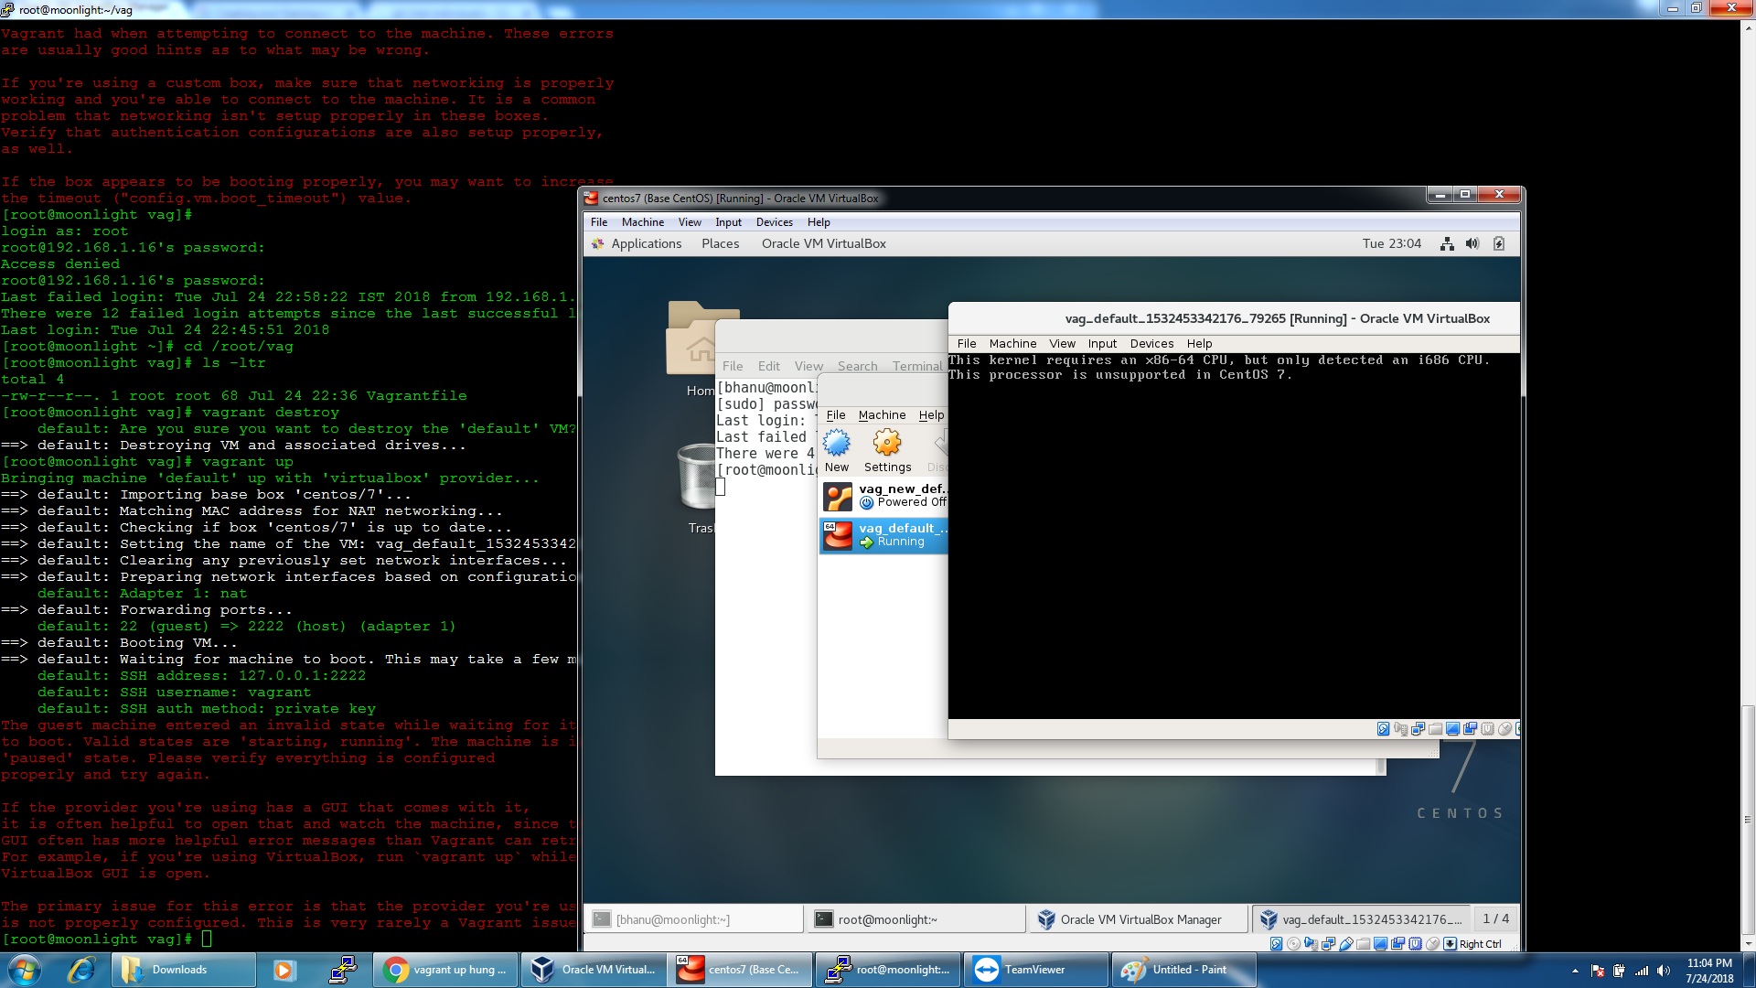This screenshot has width=1756, height=988.
Task: Open Settings gear in VirtualBox Manager toolbar
Action: (x=887, y=452)
